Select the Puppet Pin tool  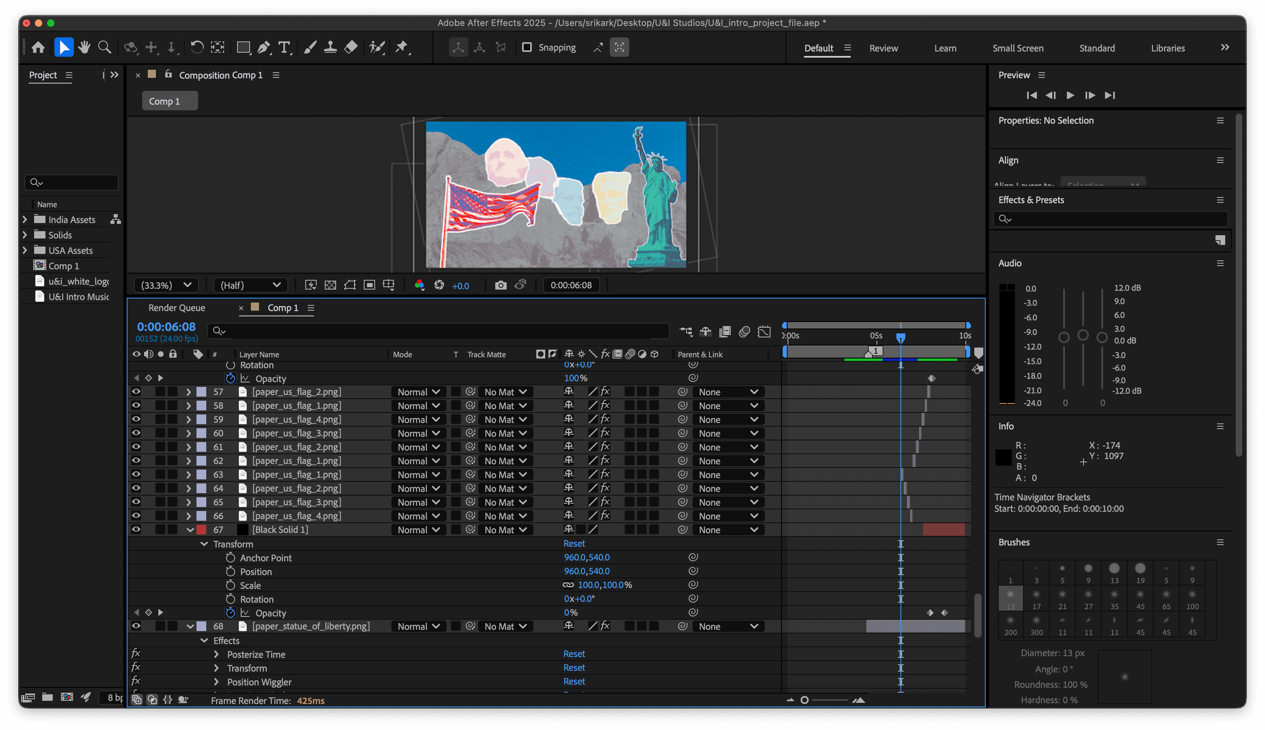(402, 47)
